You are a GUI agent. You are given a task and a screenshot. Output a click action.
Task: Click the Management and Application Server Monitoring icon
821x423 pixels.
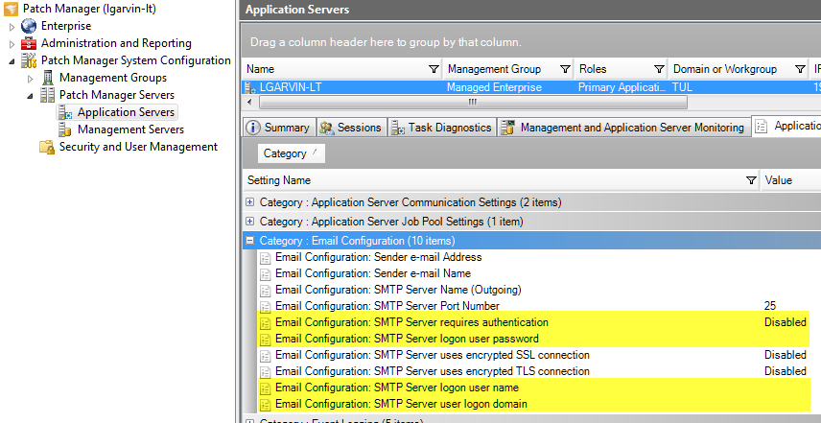(x=506, y=128)
